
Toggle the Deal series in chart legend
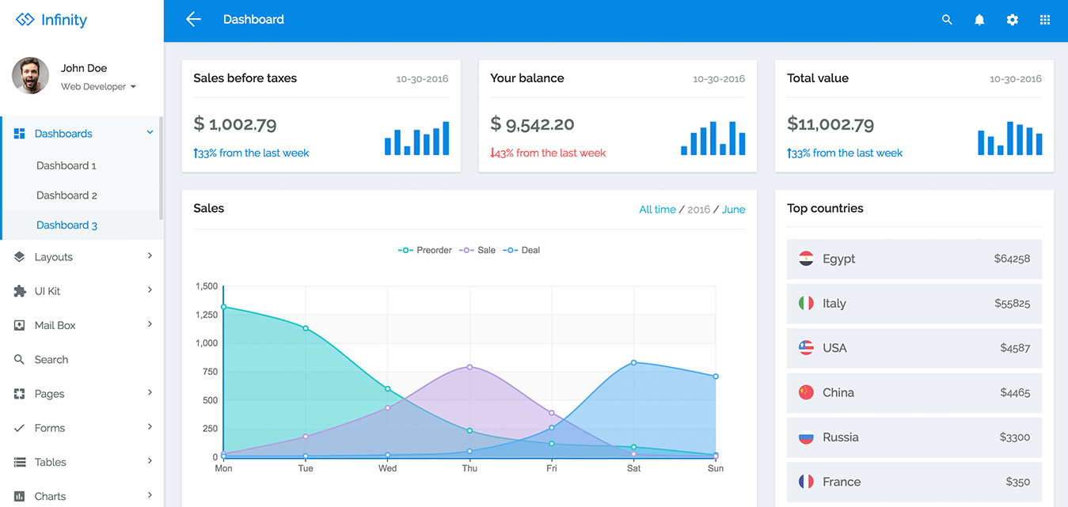click(522, 250)
